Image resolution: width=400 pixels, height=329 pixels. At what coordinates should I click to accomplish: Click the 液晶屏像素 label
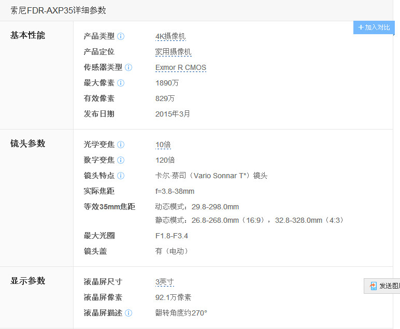click(x=103, y=297)
